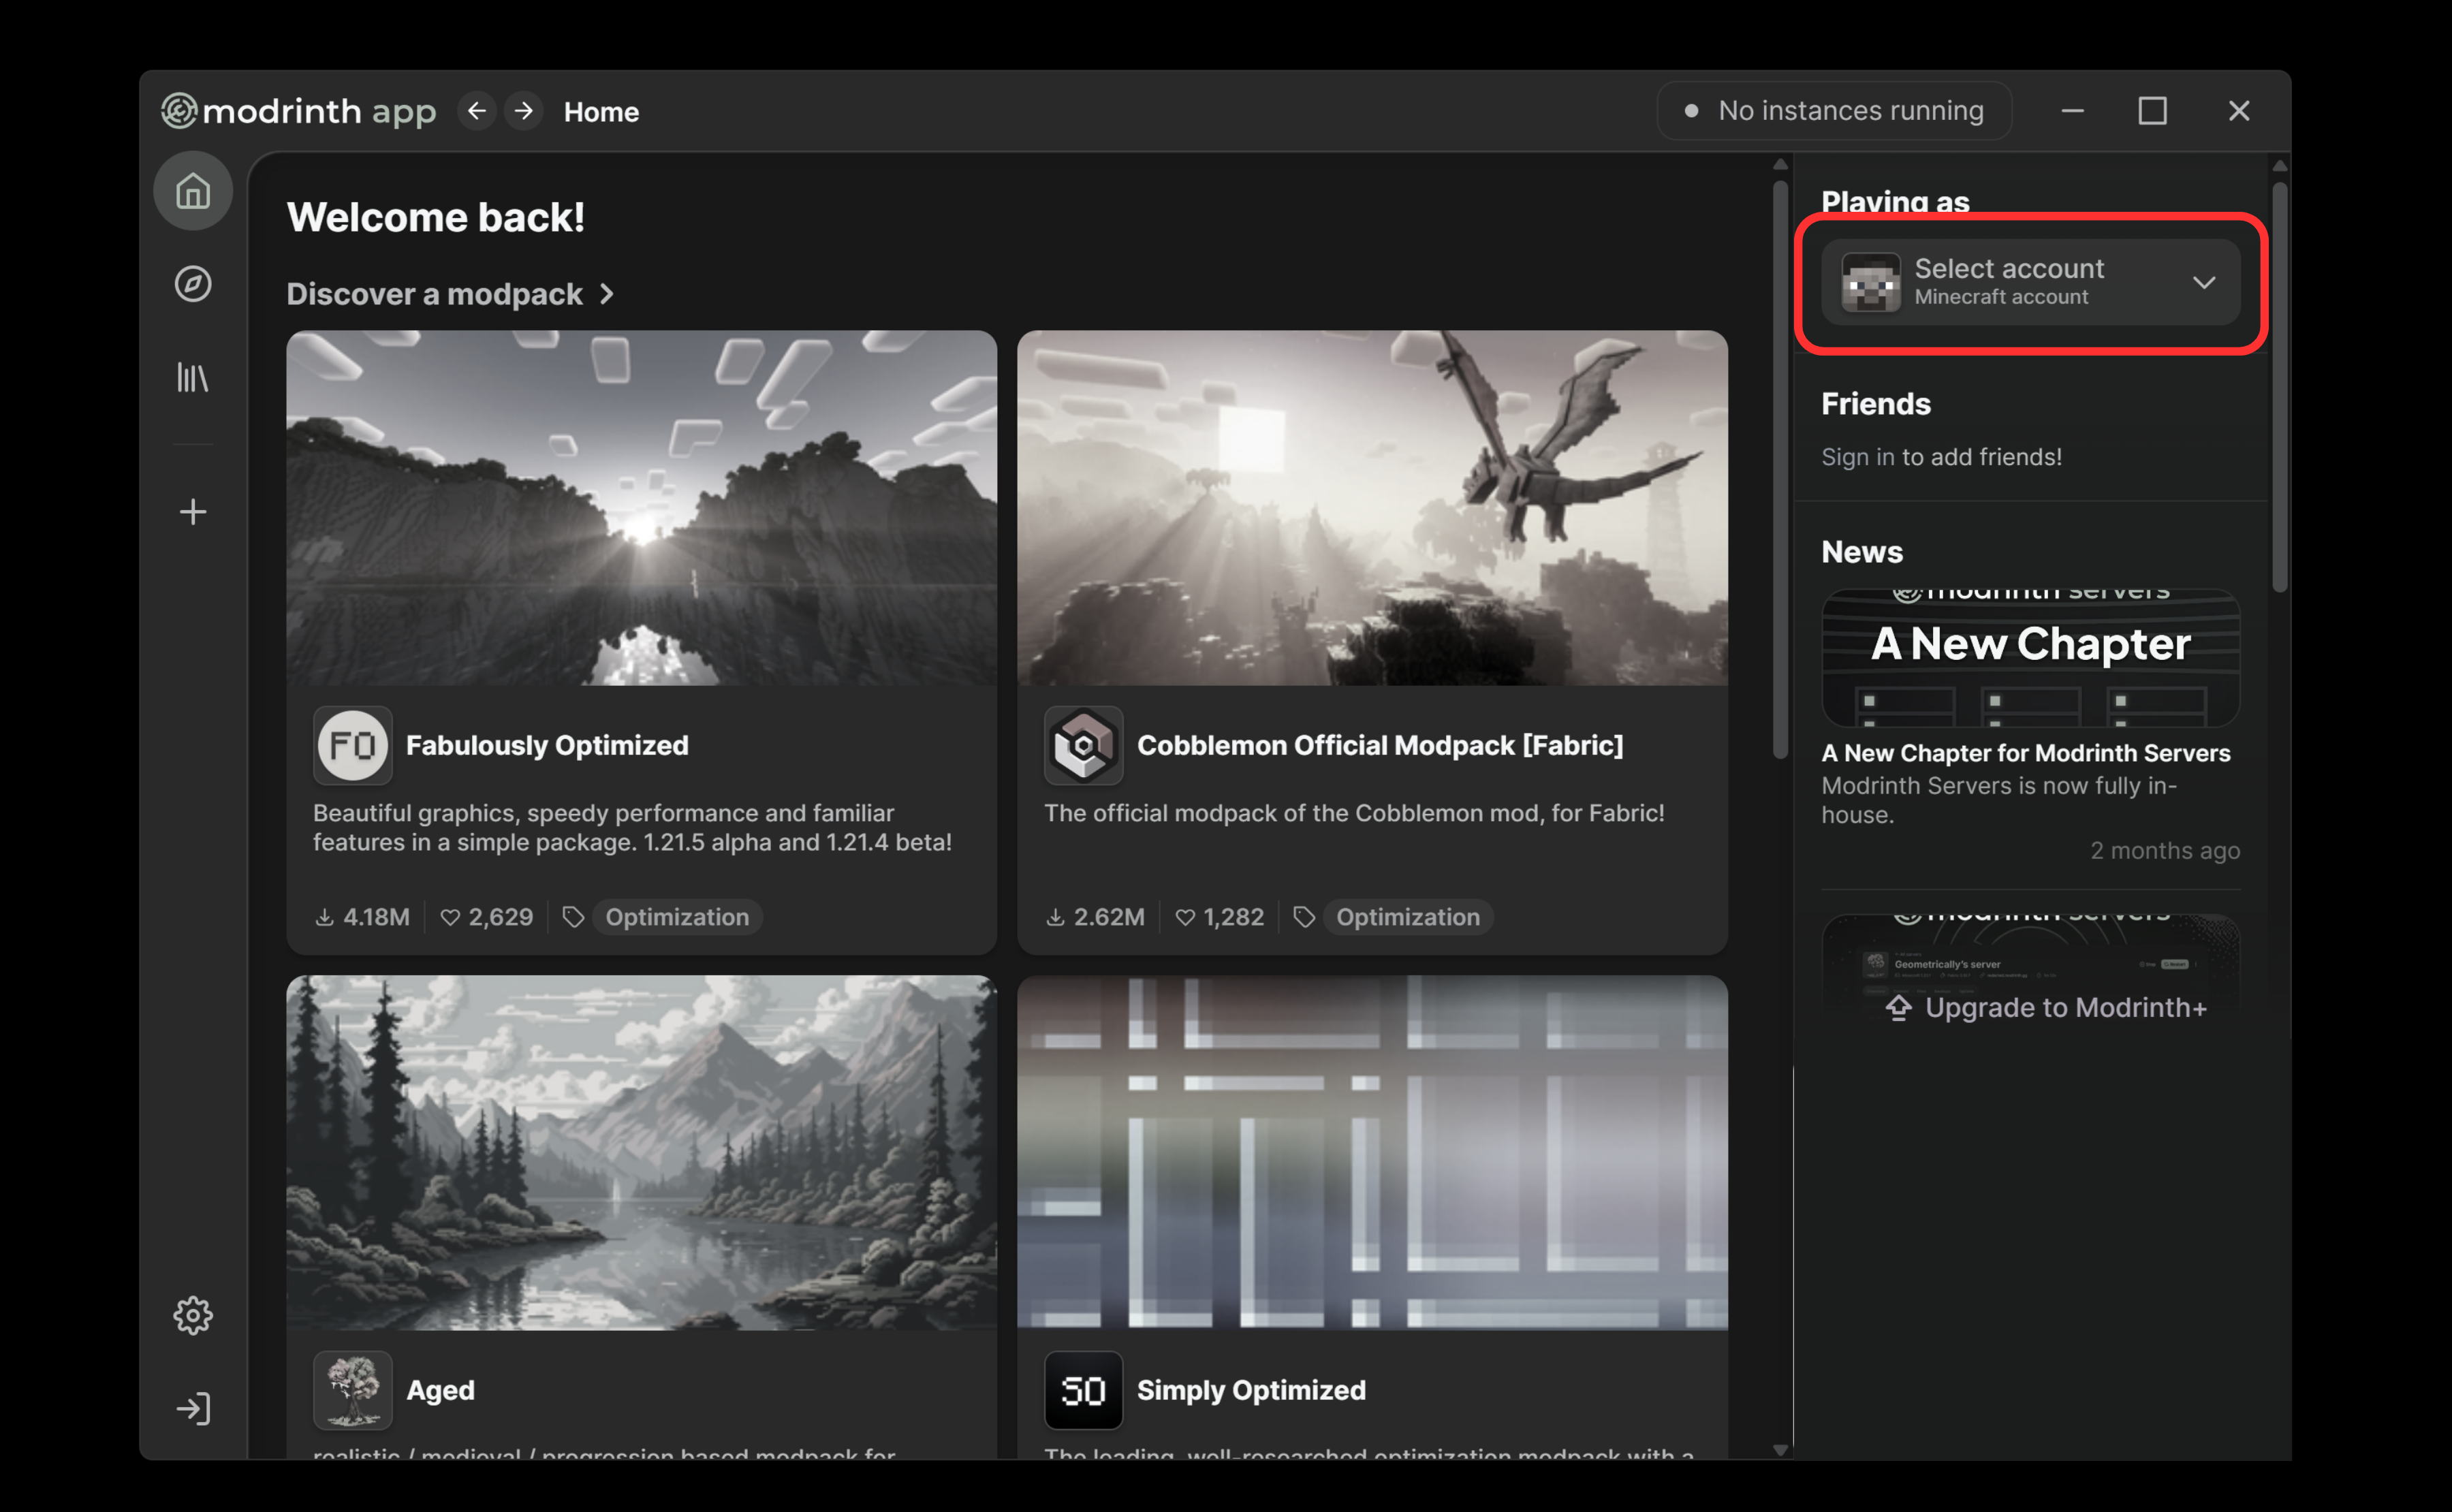Click the plus icon to create instance

192,512
